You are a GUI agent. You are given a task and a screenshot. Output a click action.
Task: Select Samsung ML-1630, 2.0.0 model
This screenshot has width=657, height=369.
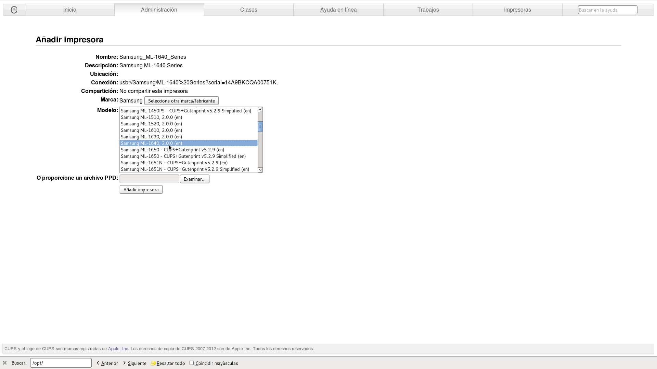coord(189,137)
